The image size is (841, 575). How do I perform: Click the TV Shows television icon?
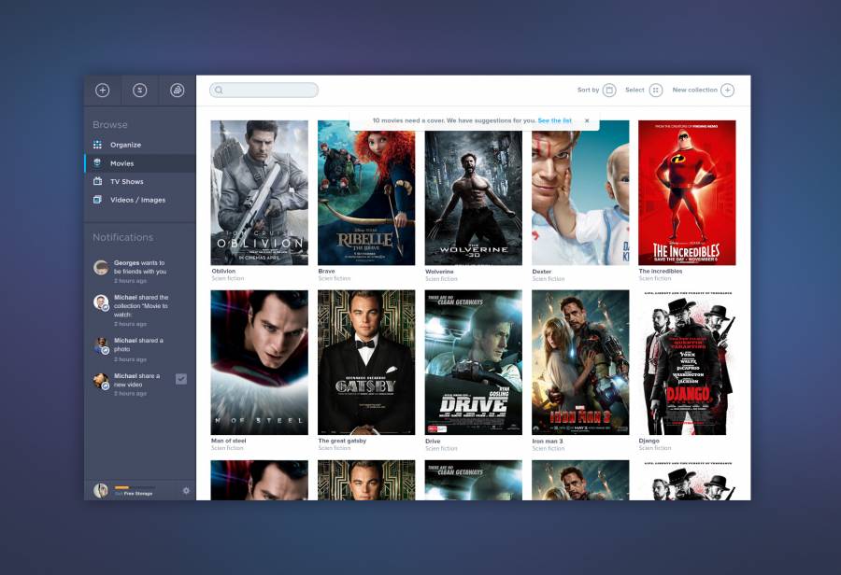(x=97, y=181)
